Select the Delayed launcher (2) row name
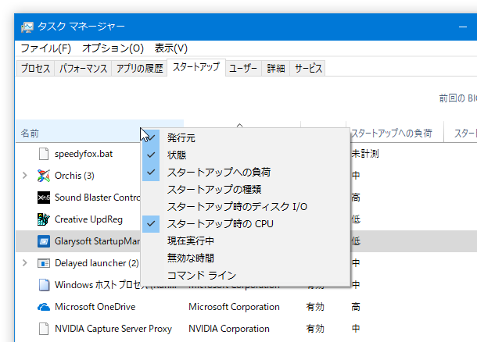This screenshot has width=477, height=342. point(97,263)
